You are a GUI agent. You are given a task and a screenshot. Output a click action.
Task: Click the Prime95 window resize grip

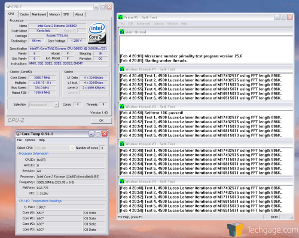(x=291, y=217)
